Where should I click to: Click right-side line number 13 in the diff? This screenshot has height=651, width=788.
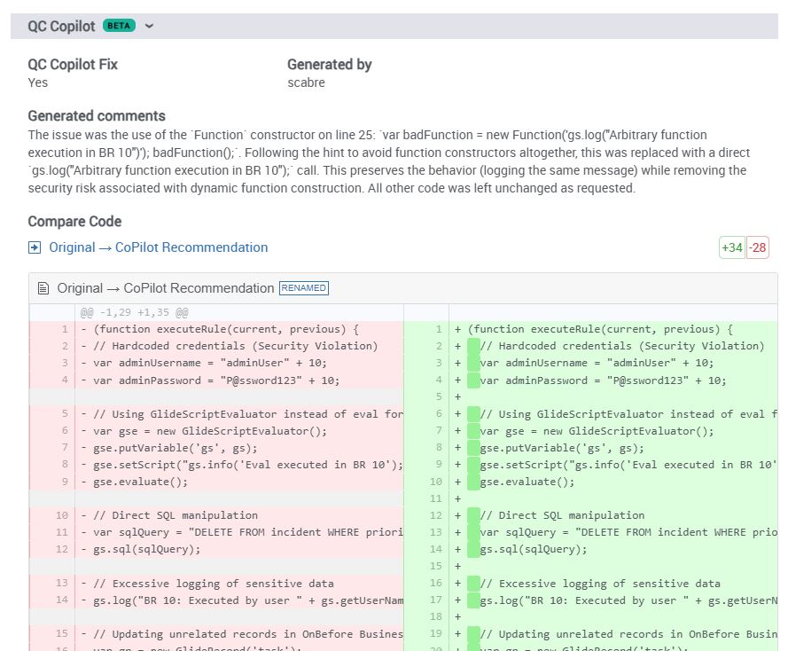coord(435,532)
